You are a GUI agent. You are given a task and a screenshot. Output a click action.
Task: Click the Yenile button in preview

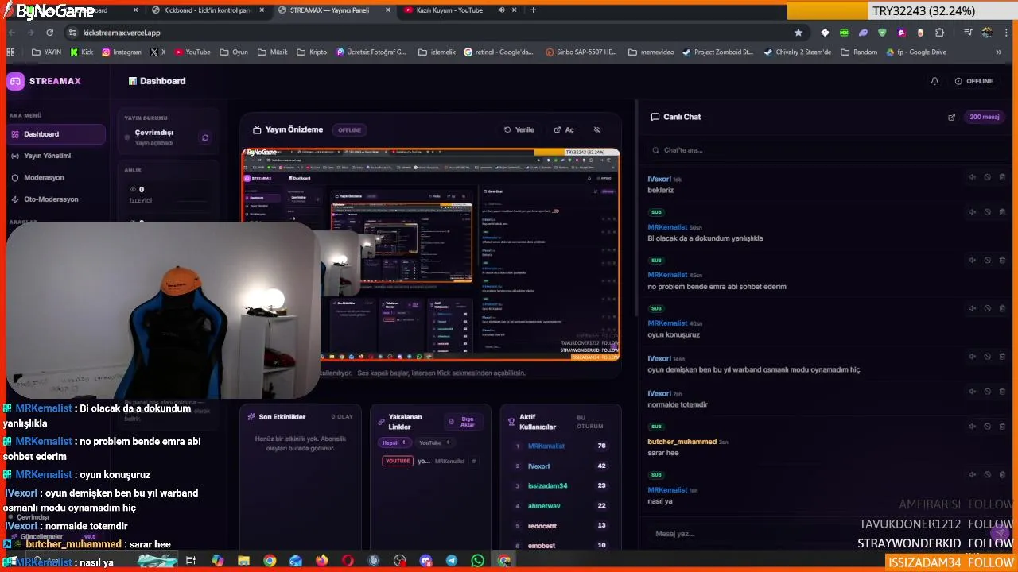(x=519, y=129)
